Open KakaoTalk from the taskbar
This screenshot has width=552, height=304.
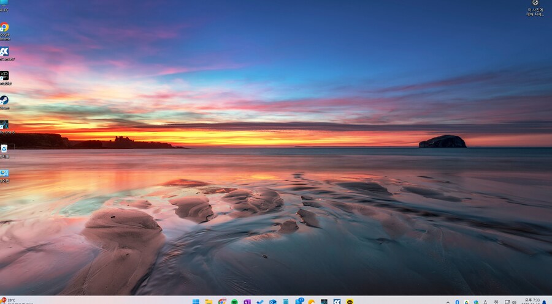[350, 302]
